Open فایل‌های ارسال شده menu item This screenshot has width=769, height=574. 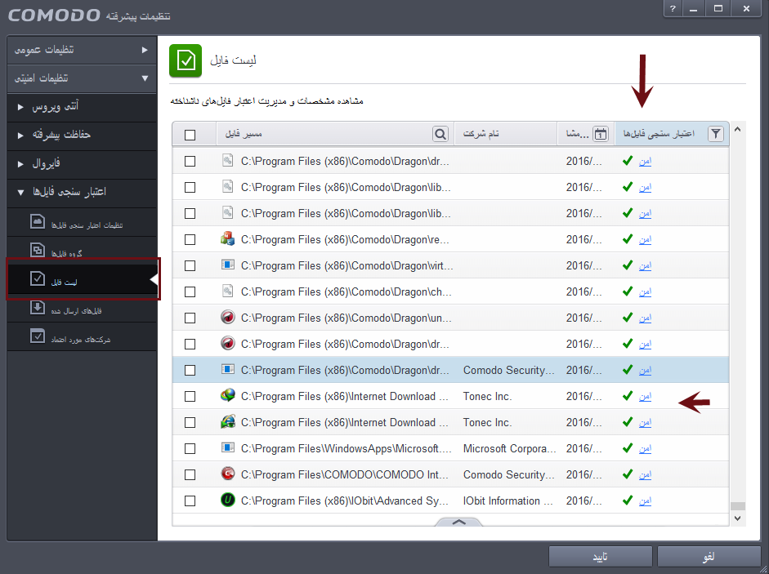point(82,308)
